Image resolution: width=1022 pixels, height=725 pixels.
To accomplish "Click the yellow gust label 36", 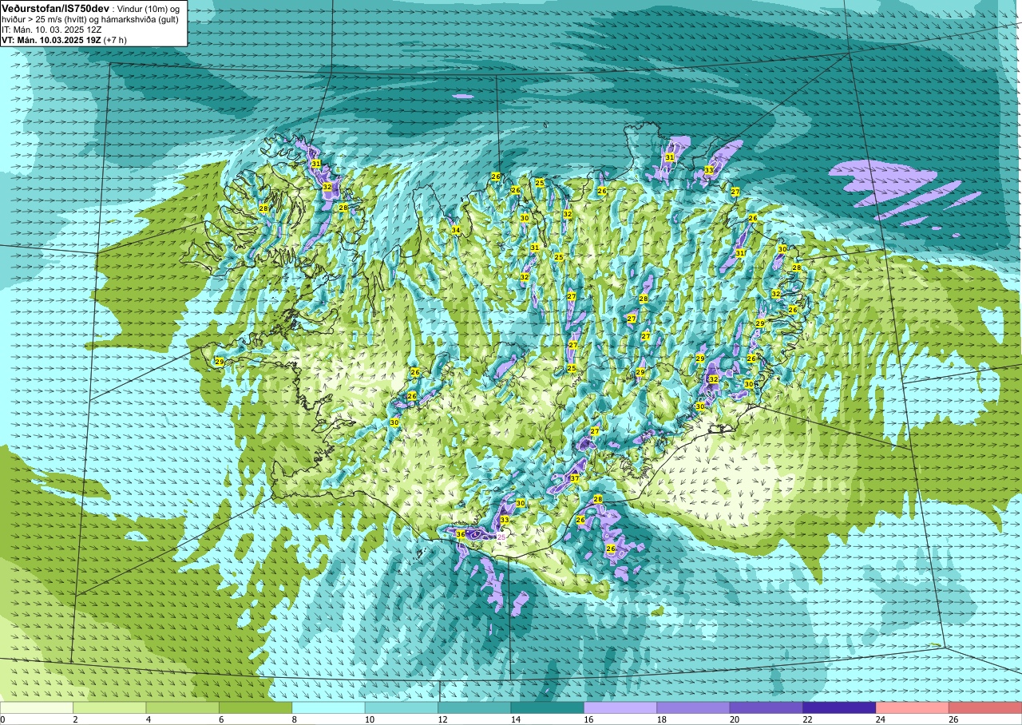I will 461,534.
